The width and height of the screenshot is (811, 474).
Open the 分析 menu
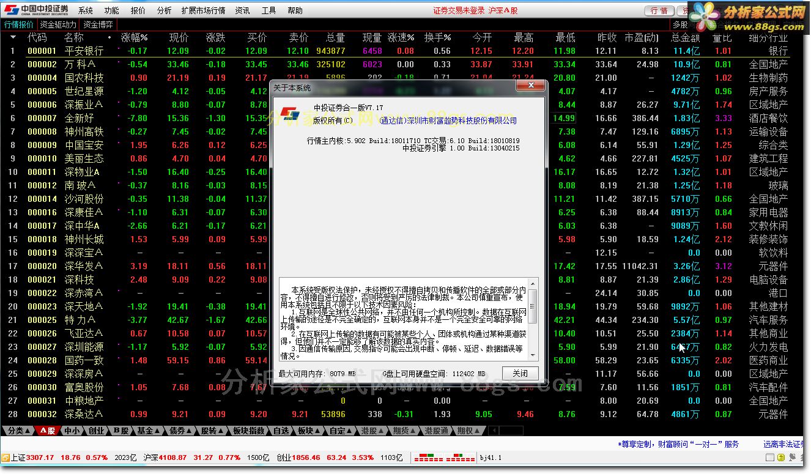[x=164, y=10]
